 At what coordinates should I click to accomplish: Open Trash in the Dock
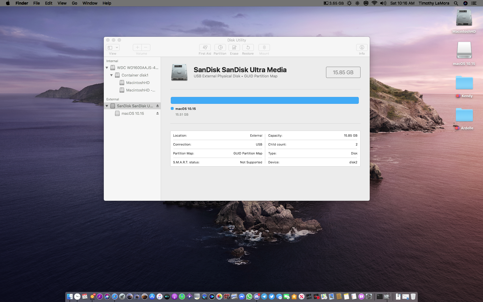coord(413,297)
